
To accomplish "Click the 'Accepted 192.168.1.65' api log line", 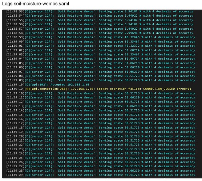I will 48,85.
